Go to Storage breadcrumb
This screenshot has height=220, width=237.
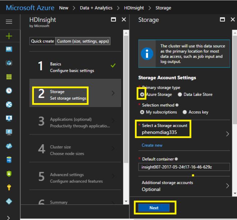pyautogui.click(x=163, y=8)
